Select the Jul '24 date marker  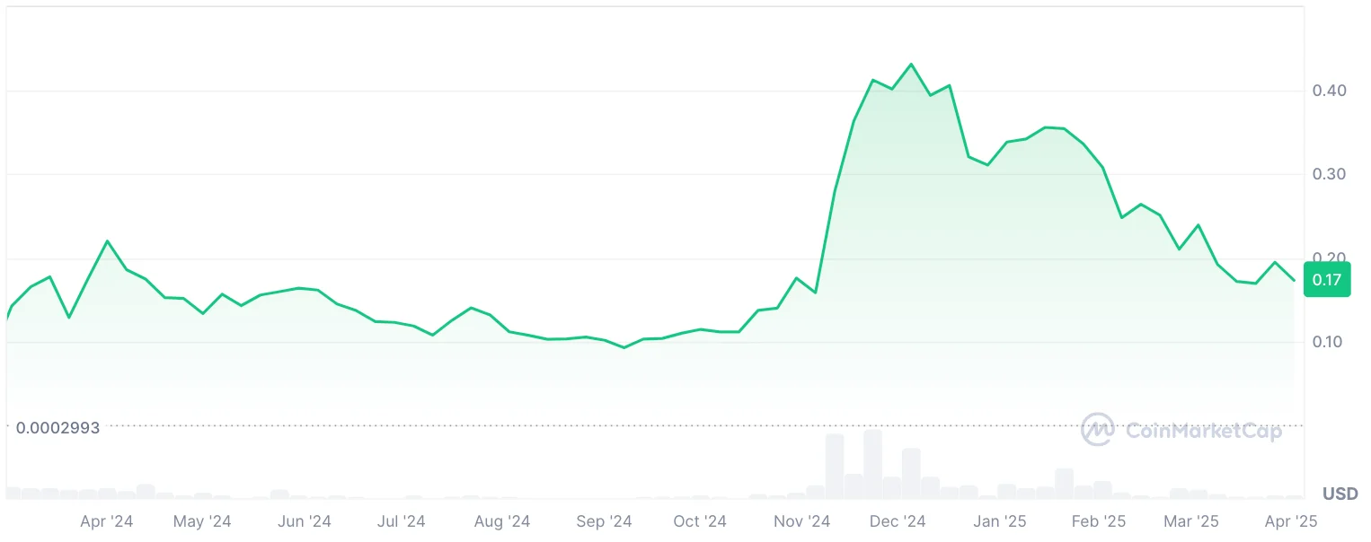click(x=401, y=521)
